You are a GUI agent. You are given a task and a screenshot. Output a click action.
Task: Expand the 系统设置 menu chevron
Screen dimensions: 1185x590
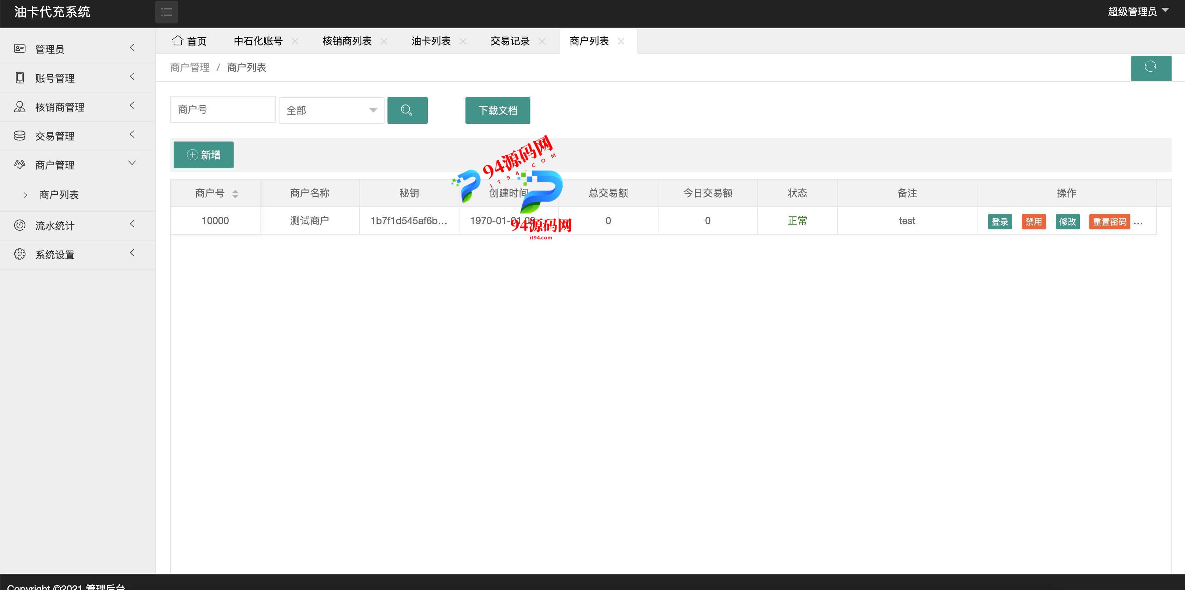coord(132,253)
